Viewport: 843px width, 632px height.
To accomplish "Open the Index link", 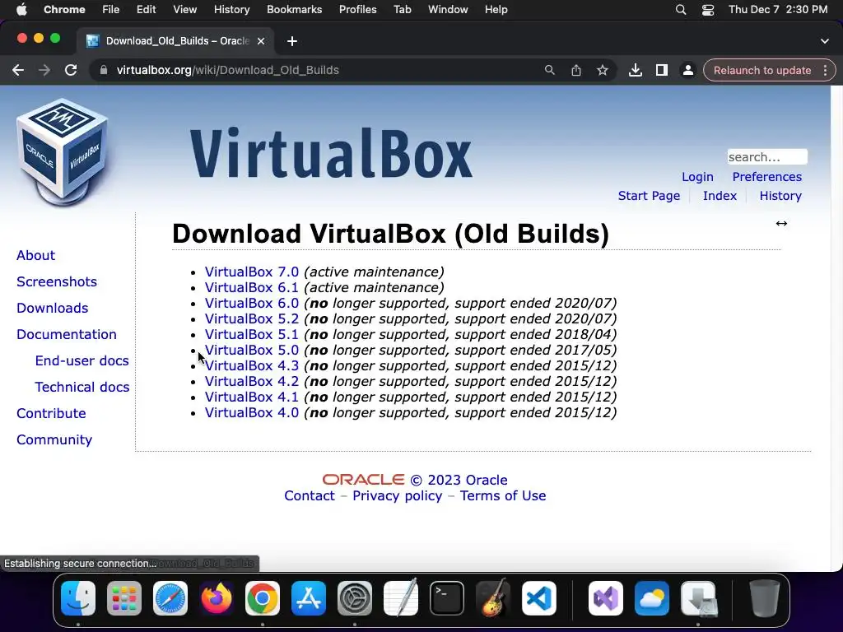I will point(720,196).
